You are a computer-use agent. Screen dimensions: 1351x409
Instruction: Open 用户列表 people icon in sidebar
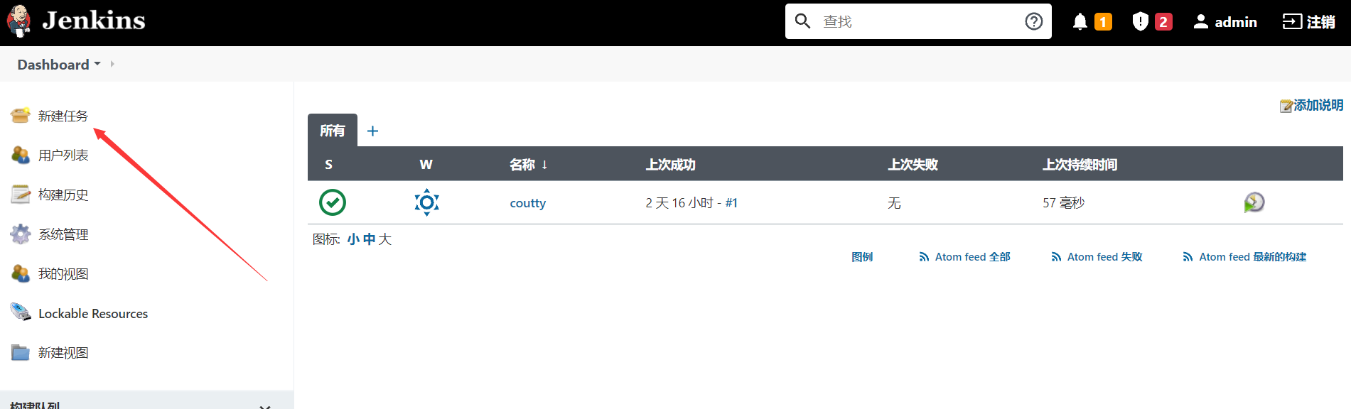tap(21, 155)
